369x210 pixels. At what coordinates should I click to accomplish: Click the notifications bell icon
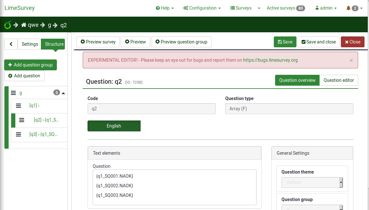348,8
